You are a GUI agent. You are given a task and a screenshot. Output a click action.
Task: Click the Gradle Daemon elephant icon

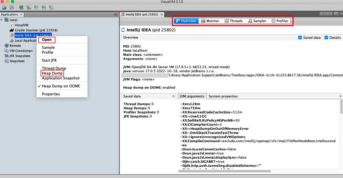tap(12, 30)
